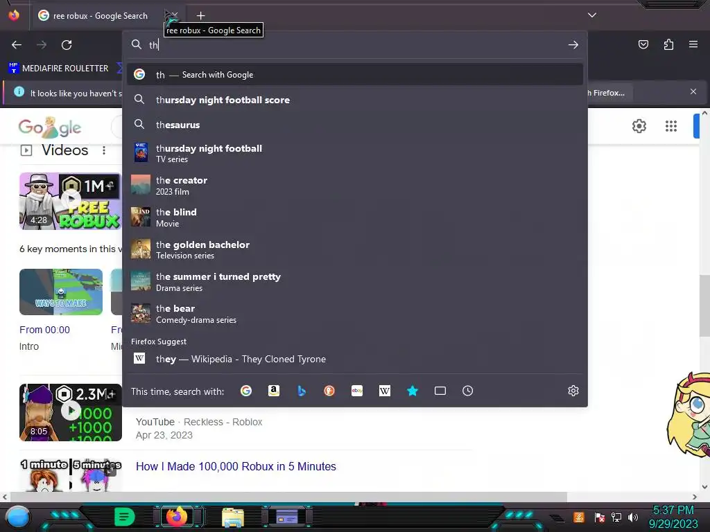
Task: Open the clock showing 5:37 PM
Action: tap(673, 517)
